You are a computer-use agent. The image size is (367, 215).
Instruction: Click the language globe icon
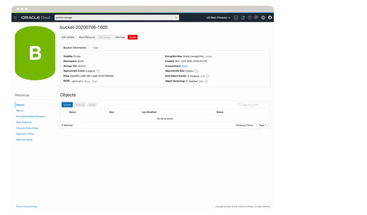point(263,18)
